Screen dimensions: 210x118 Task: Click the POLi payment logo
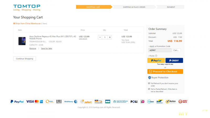click(134, 101)
